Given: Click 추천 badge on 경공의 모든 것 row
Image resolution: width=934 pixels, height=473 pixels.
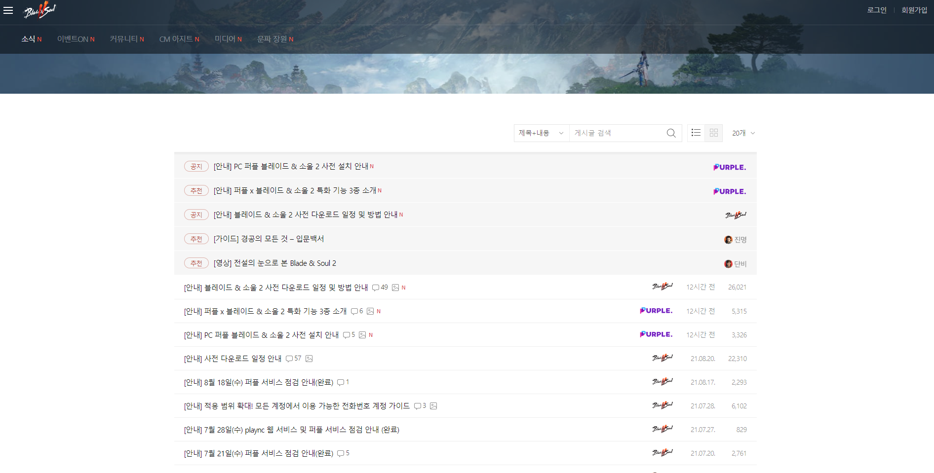Looking at the screenshot, I should pyautogui.click(x=196, y=239).
